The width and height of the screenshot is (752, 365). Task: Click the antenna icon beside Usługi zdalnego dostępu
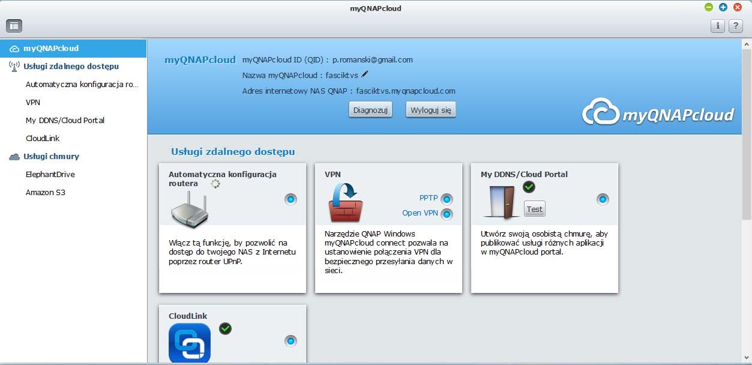(14, 67)
